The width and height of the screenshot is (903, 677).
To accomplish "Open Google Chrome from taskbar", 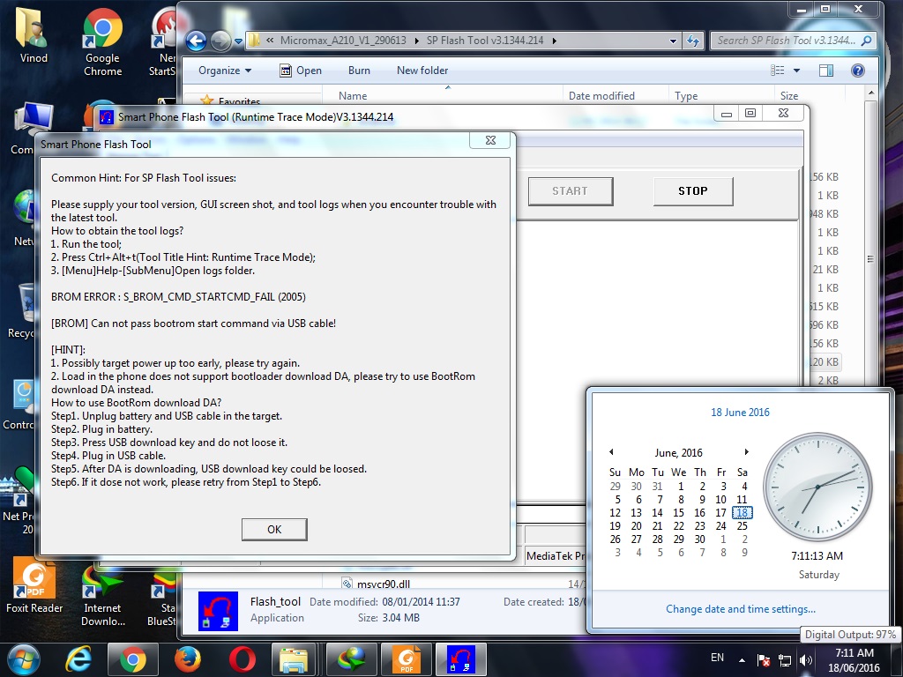I will pyautogui.click(x=133, y=659).
